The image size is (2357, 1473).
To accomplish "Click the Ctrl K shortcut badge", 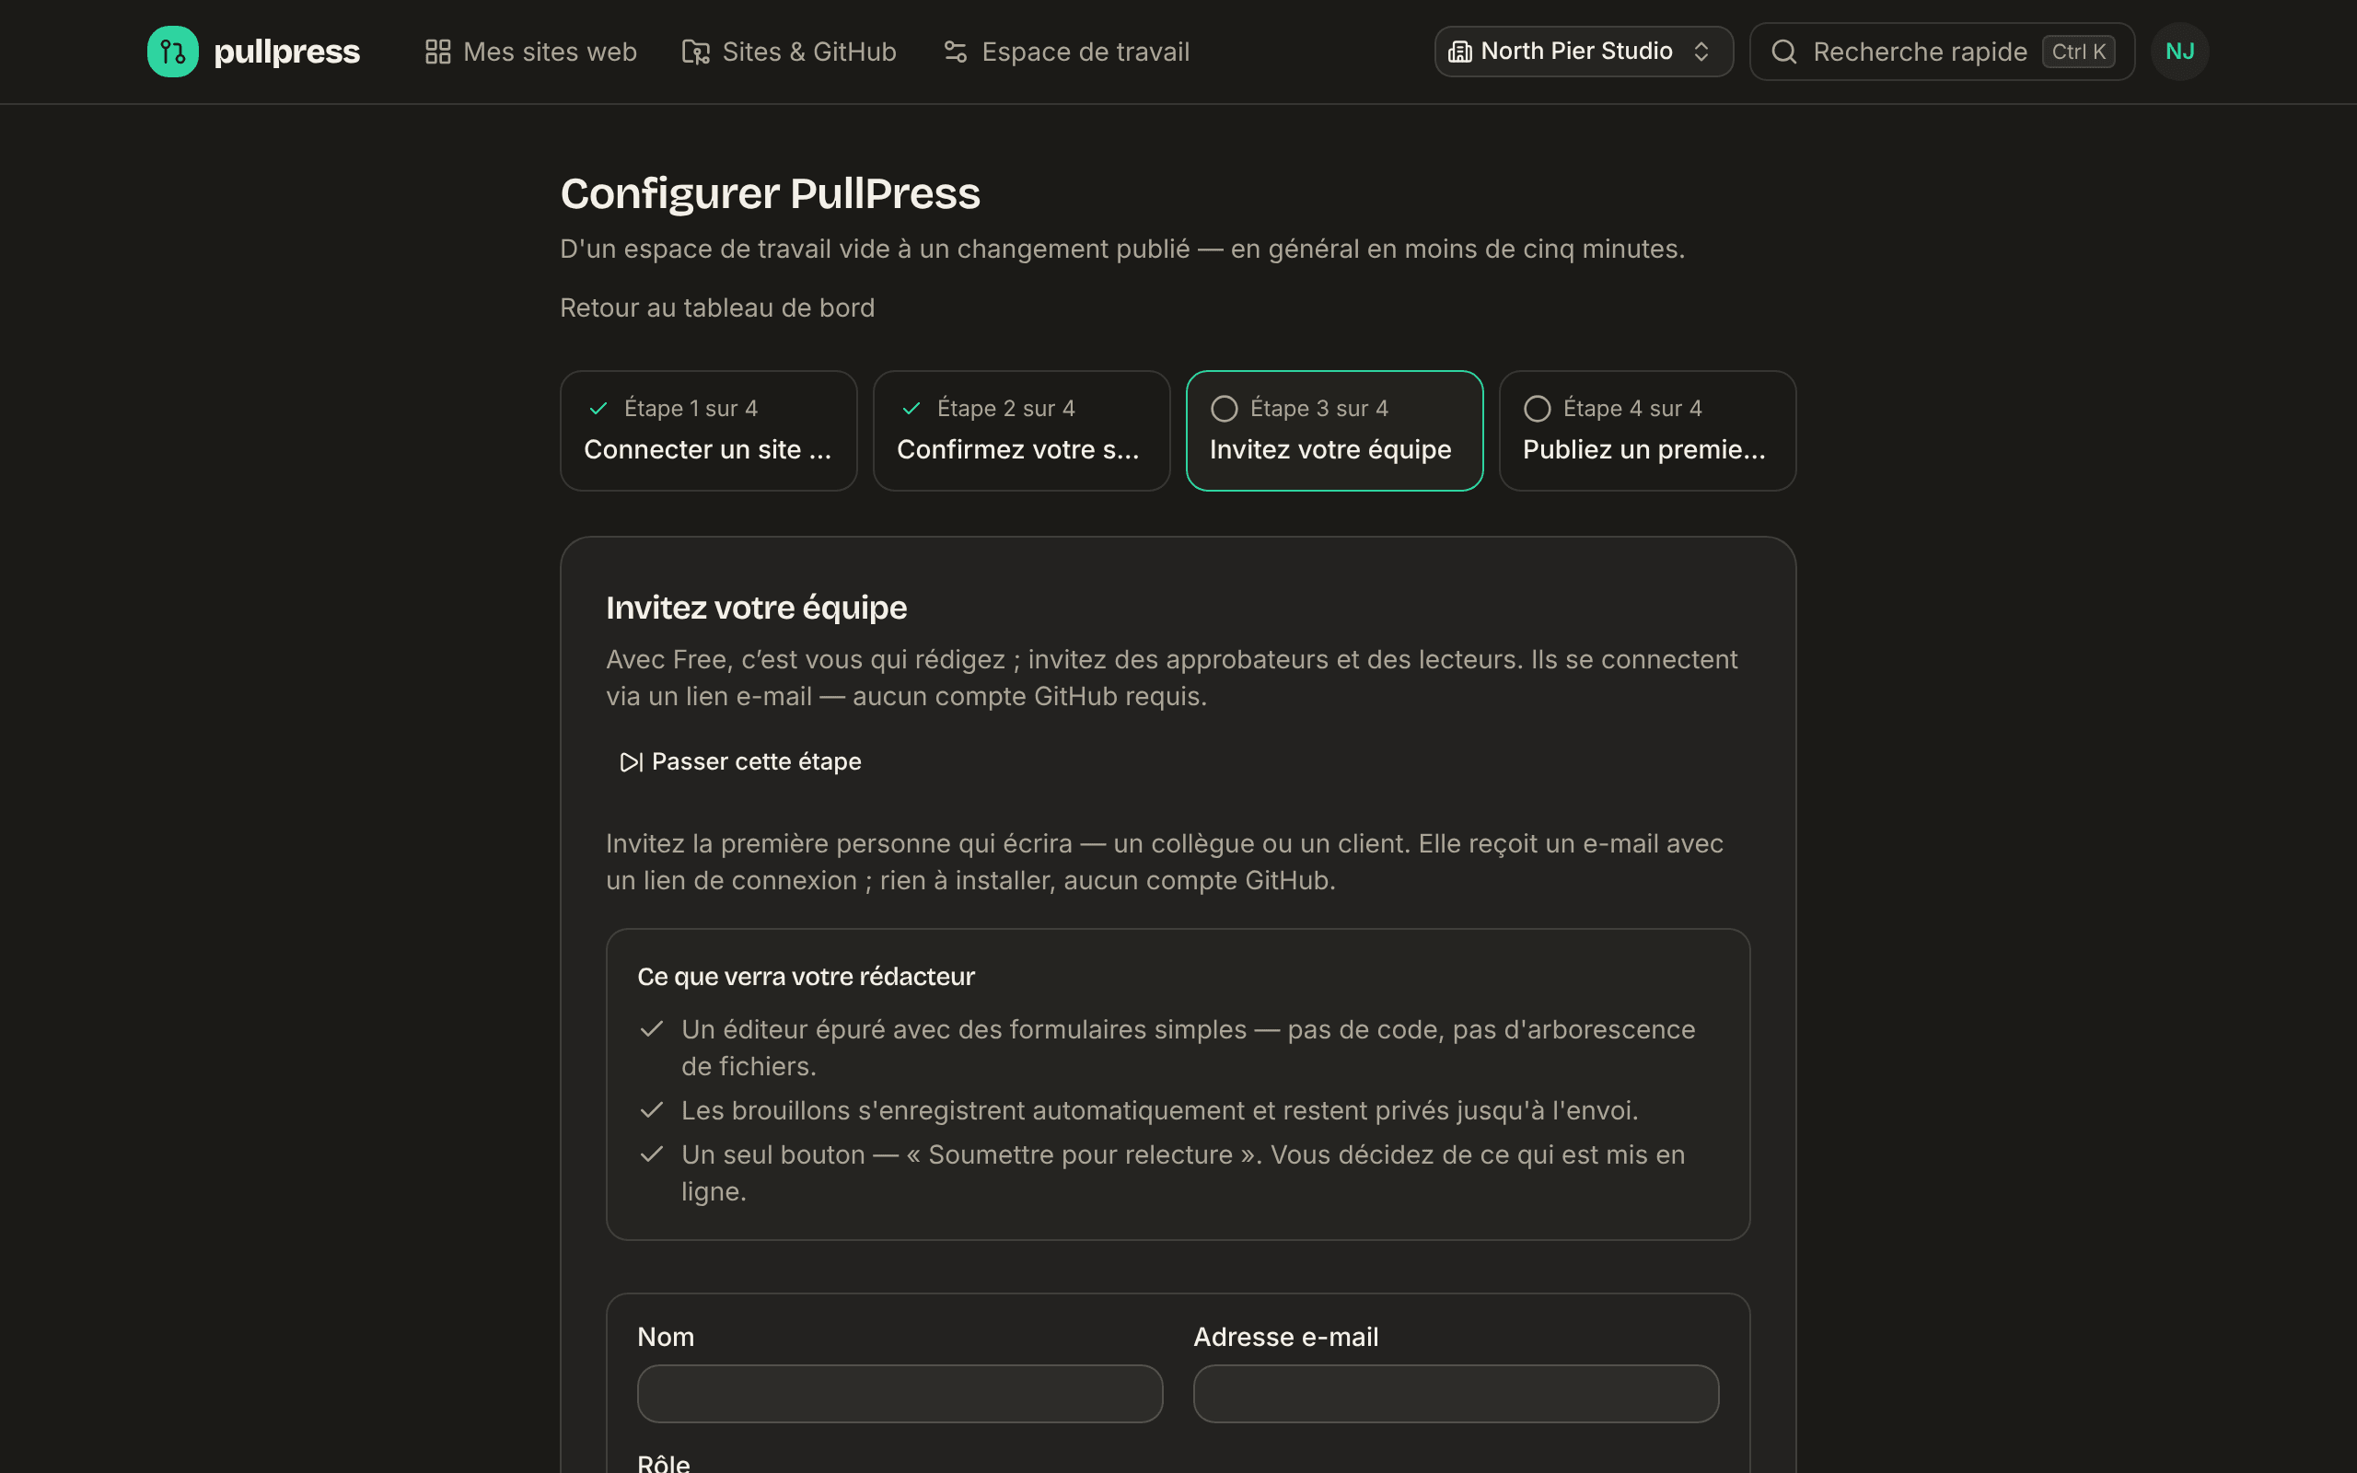I will coord(2078,52).
